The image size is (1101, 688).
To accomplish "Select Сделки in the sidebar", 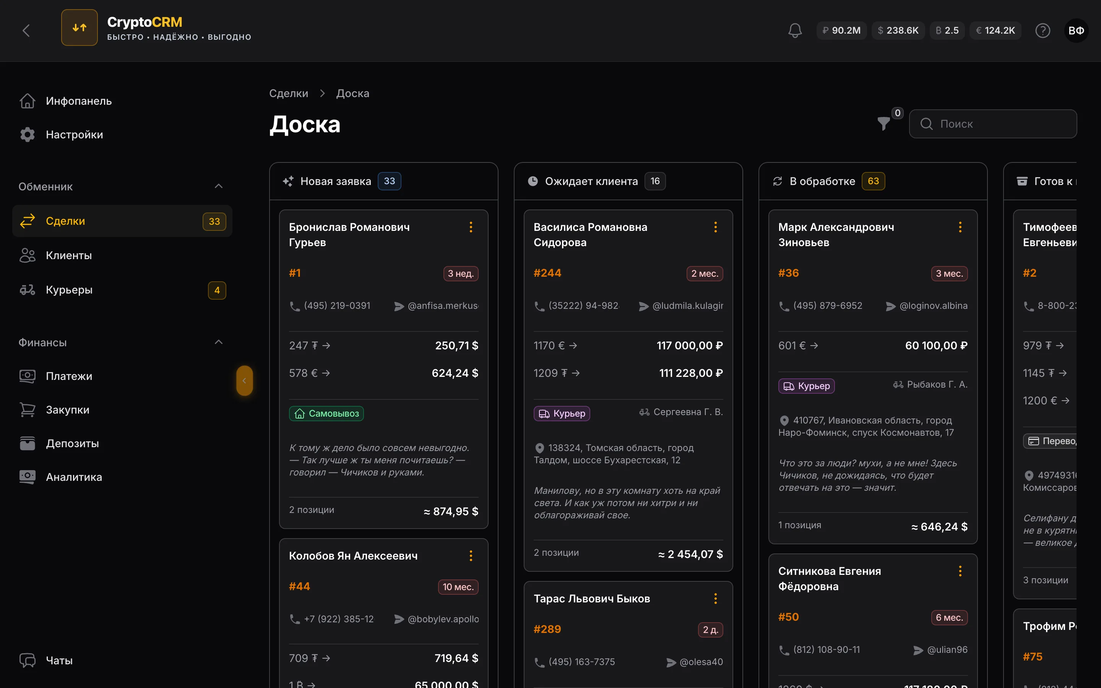I will [122, 221].
